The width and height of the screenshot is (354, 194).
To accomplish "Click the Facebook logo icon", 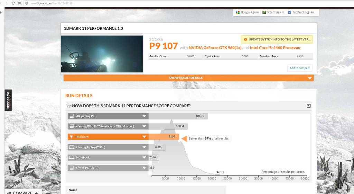I will (289, 12).
